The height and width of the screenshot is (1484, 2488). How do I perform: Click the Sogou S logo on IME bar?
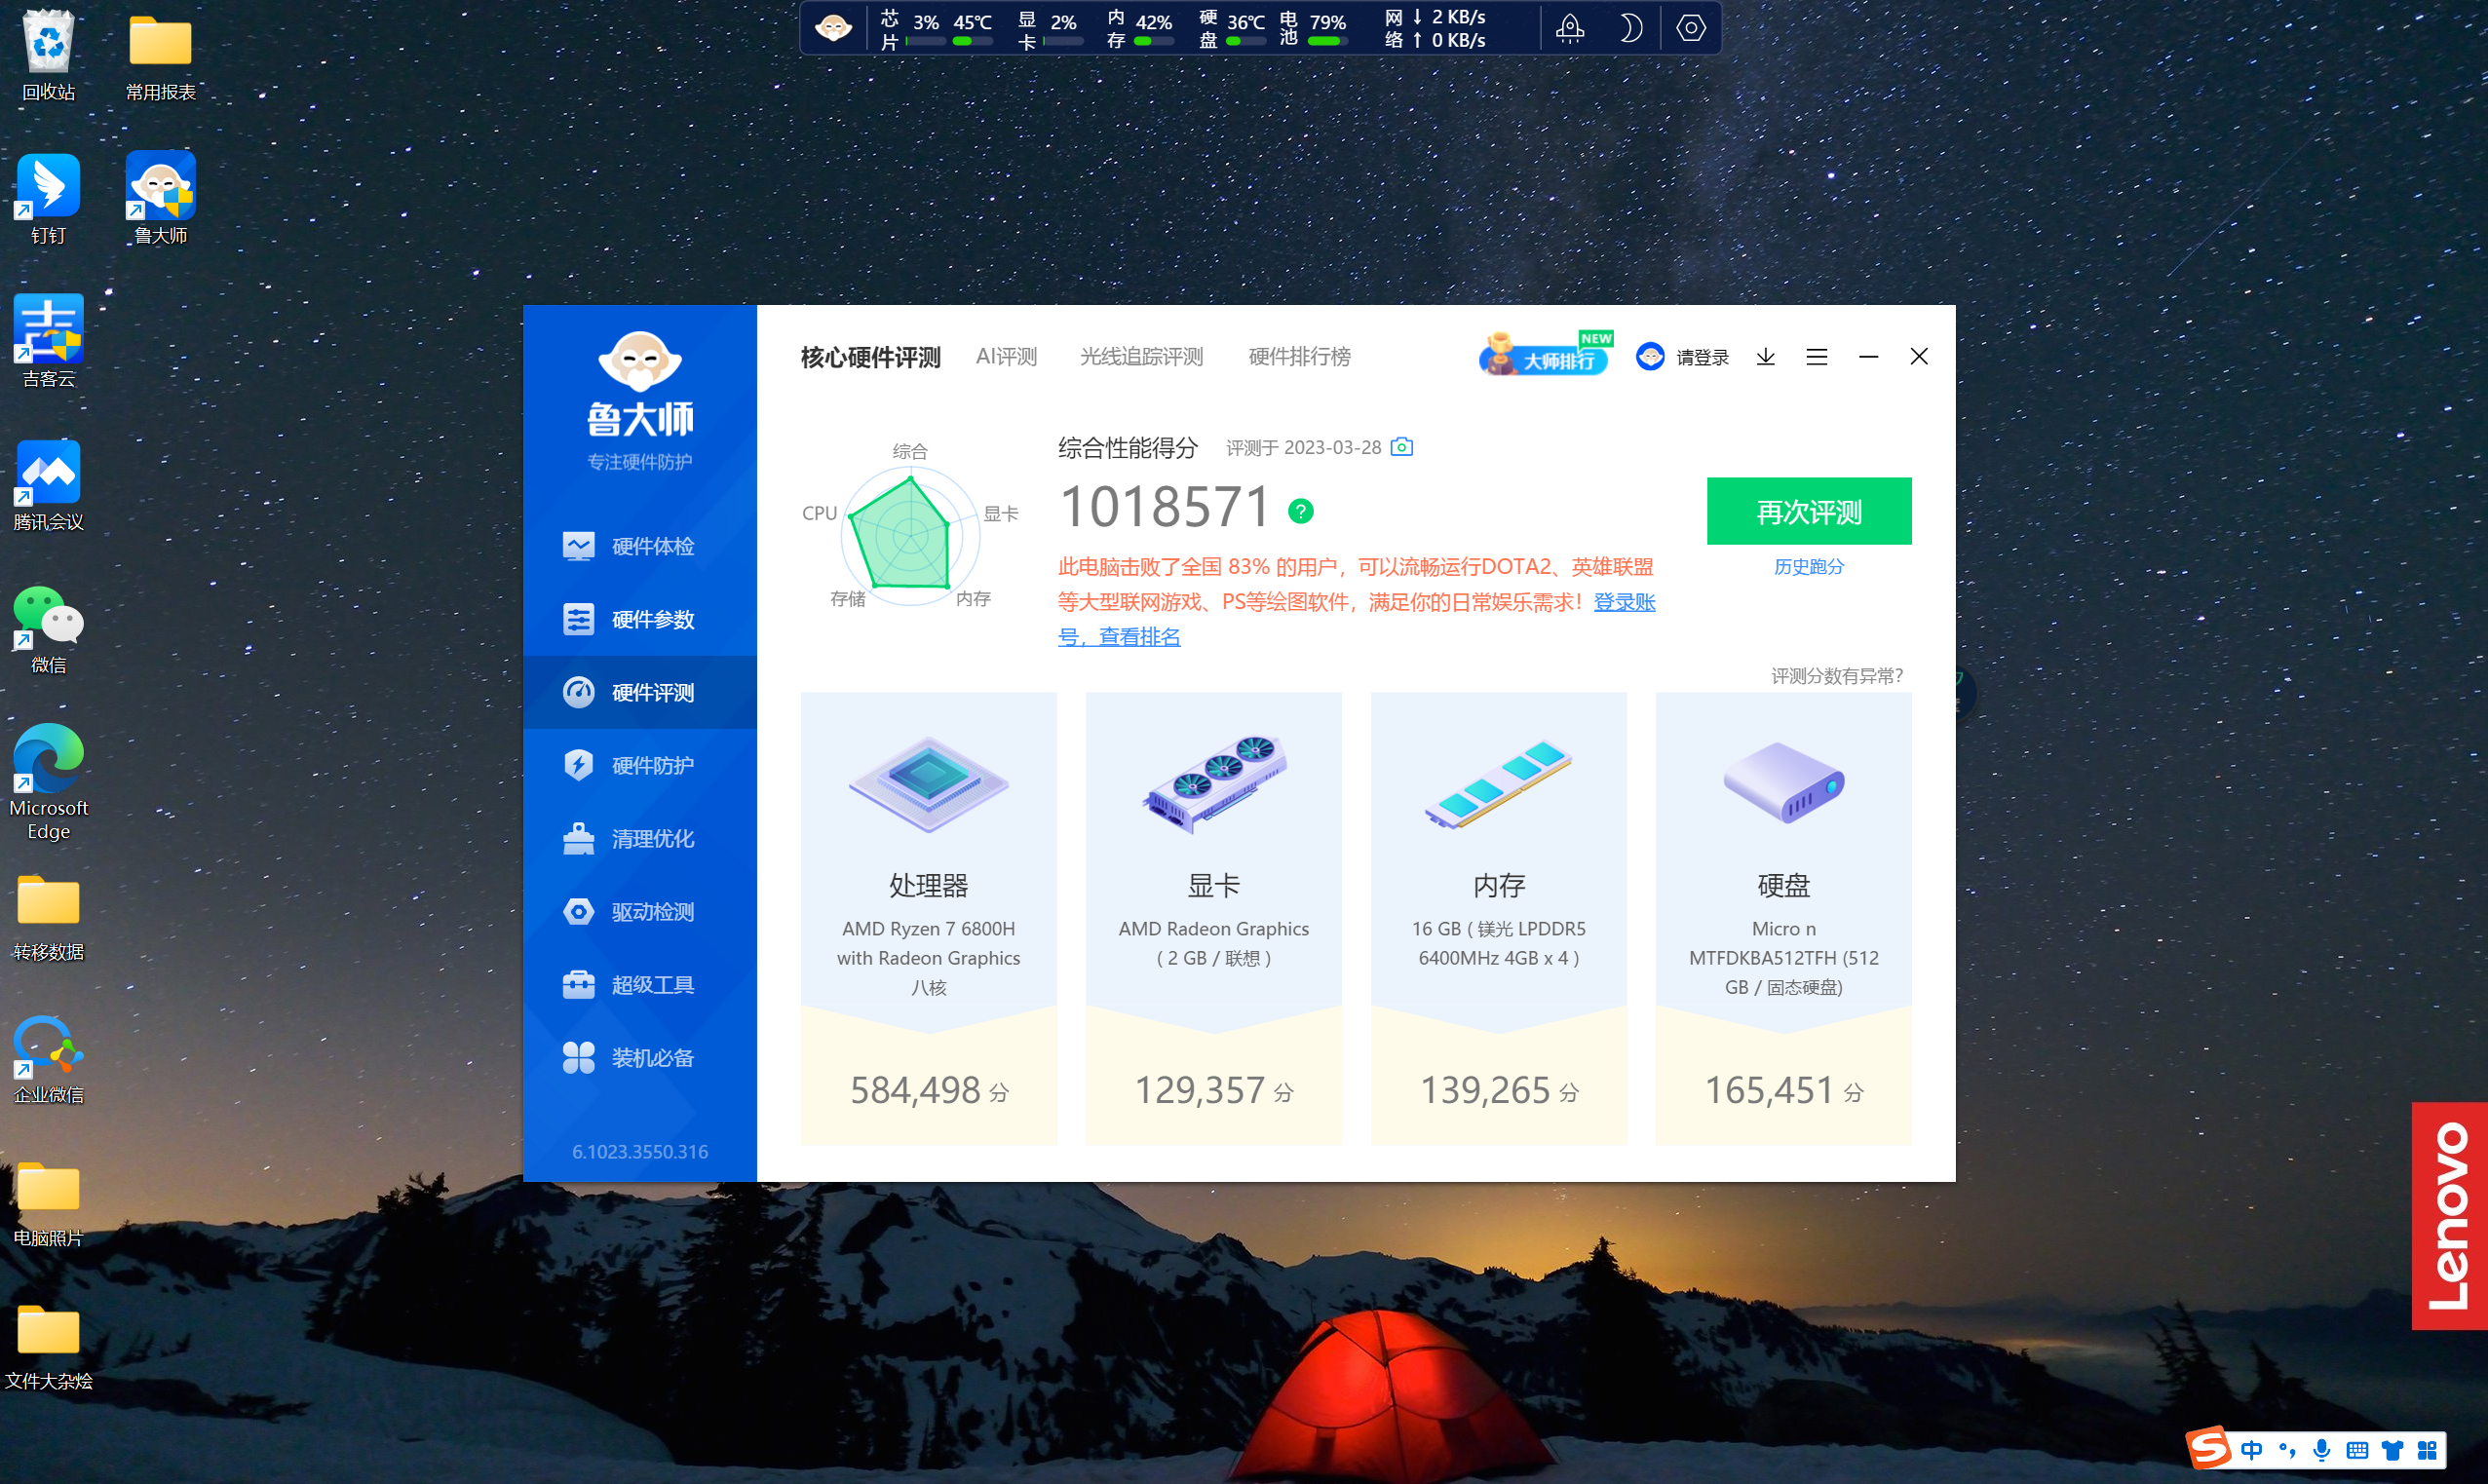2210,1449
